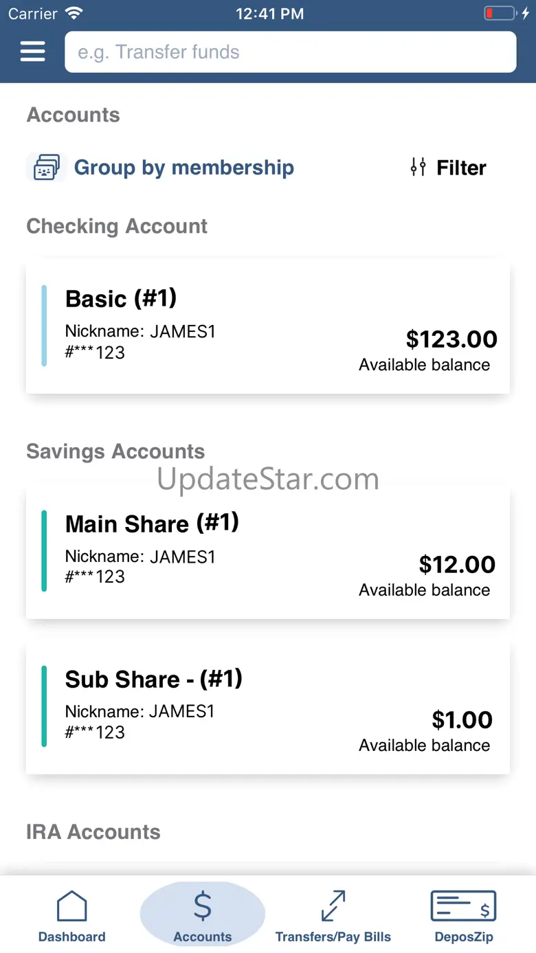Tap the $123.00 available balance

(451, 339)
